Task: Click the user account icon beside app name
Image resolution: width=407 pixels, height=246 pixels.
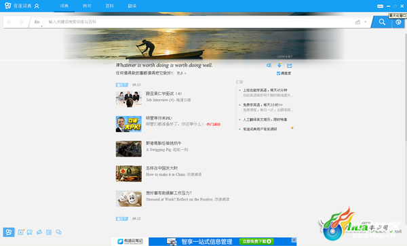Action: pos(37,6)
